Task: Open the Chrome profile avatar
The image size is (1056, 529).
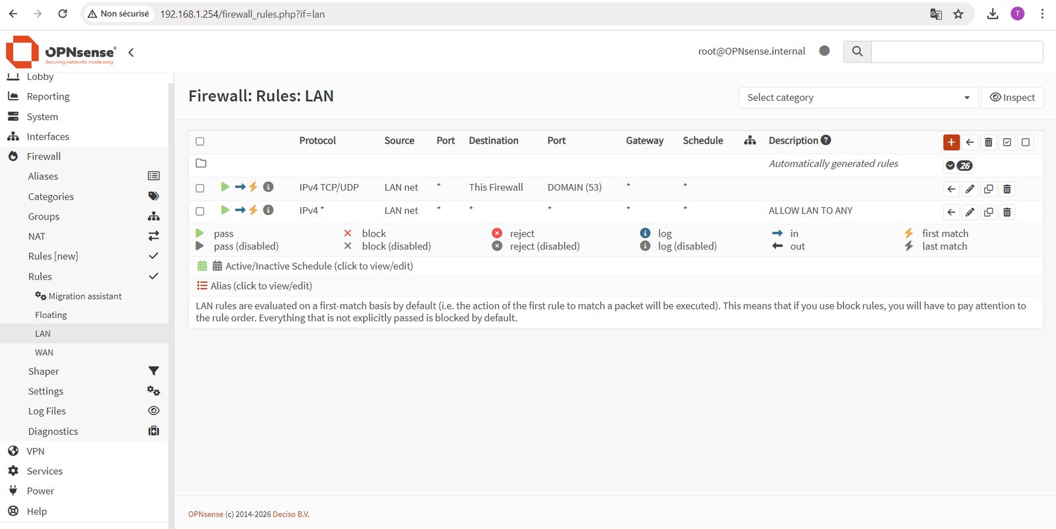Action: (x=1018, y=14)
